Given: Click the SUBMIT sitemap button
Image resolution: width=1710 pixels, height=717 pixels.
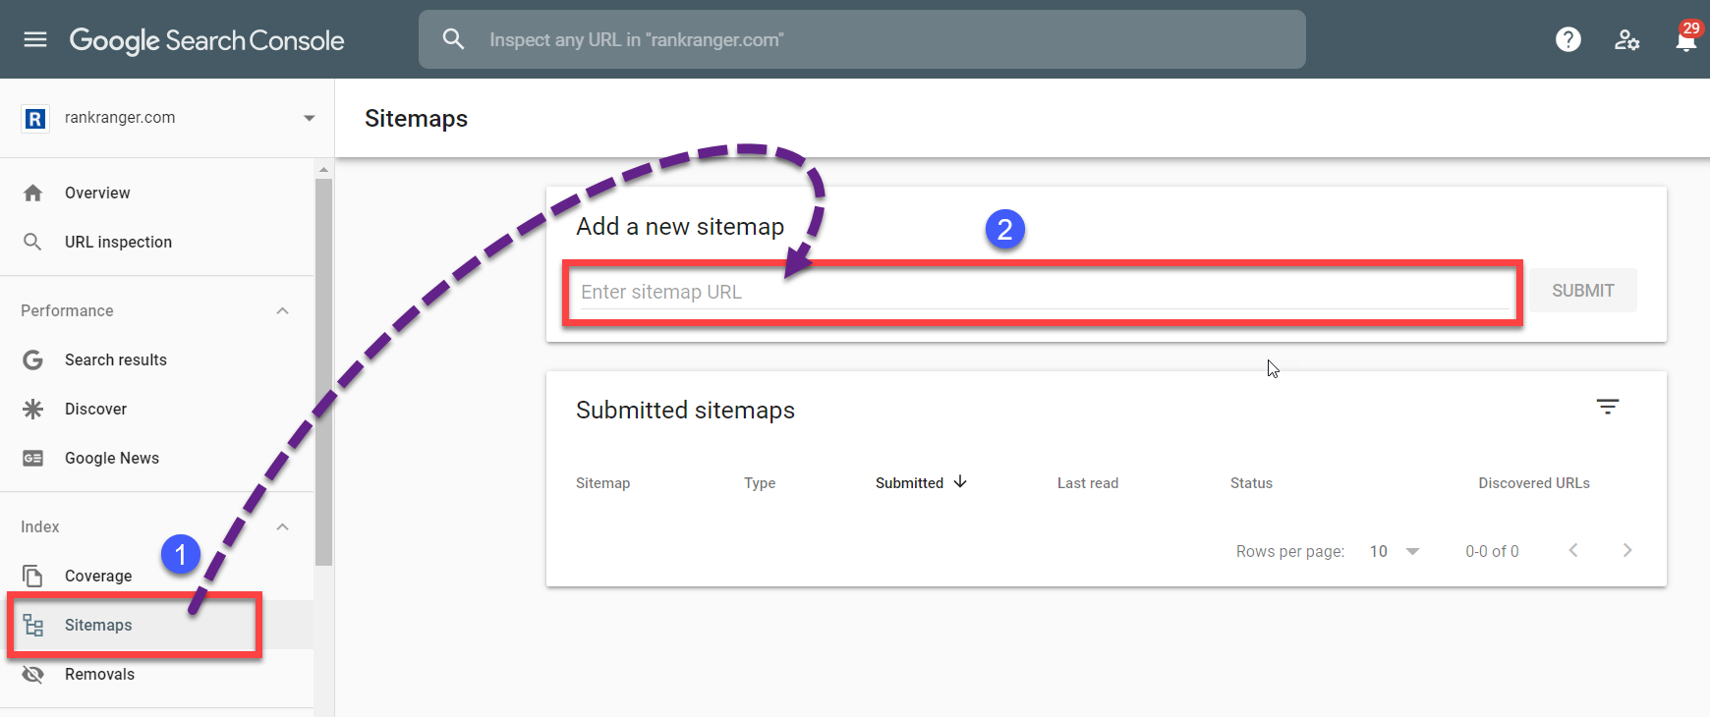Looking at the screenshot, I should [1583, 291].
